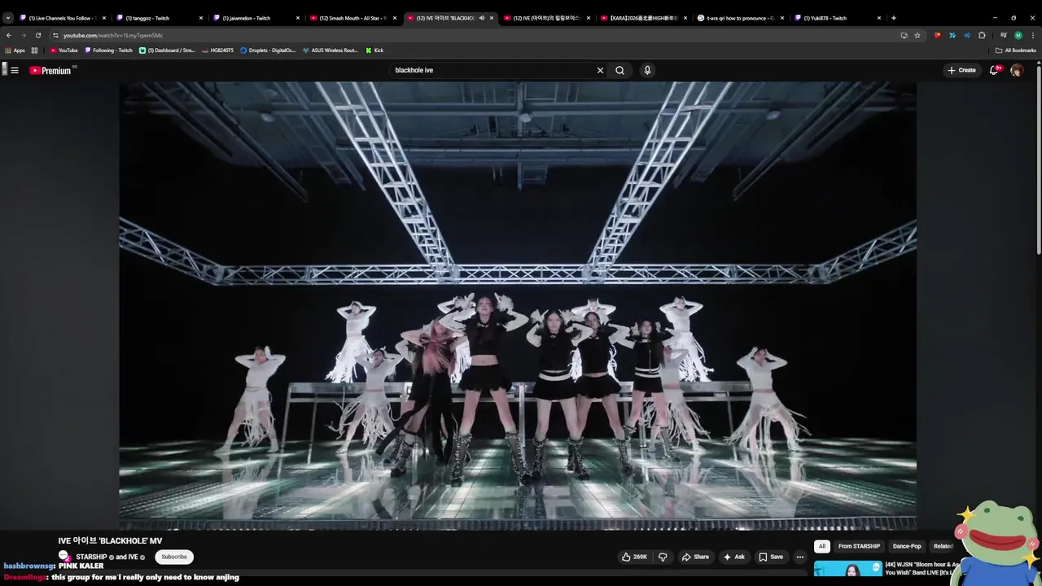Open YouTube notifications bell
The image size is (1042, 586).
pyautogui.click(x=994, y=70)
